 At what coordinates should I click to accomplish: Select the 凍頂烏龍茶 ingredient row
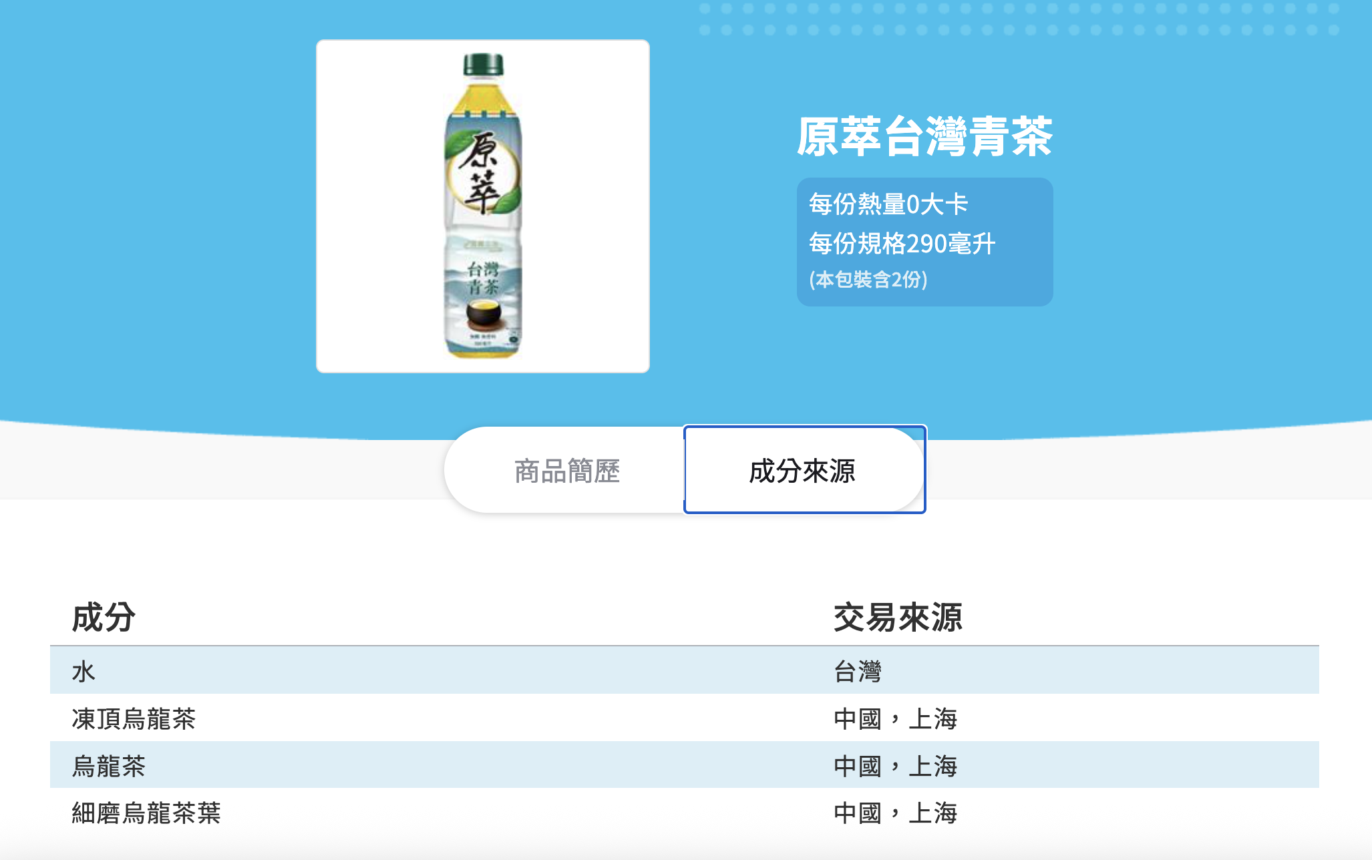click(685, 718)
